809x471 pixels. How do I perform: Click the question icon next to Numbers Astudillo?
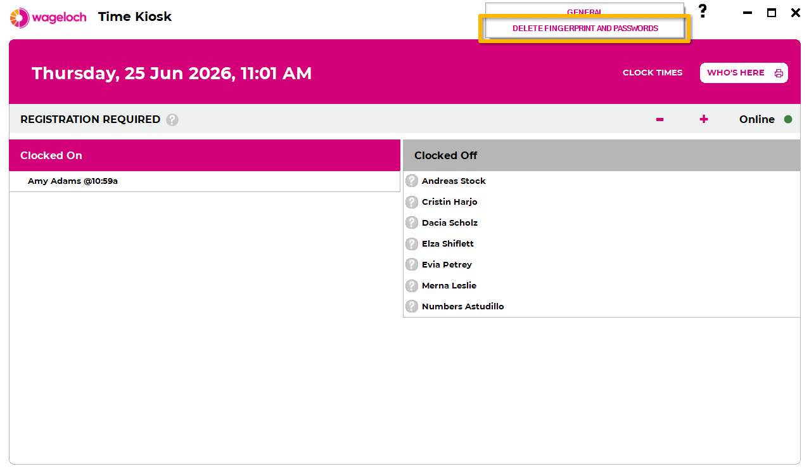click(x=412, y=306)
